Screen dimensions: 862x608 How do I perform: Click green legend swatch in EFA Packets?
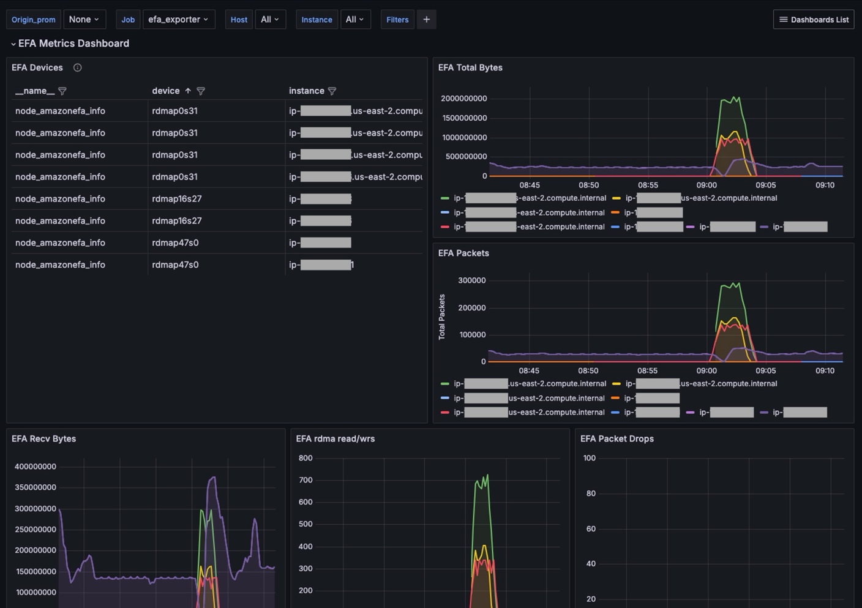point(445,384)
